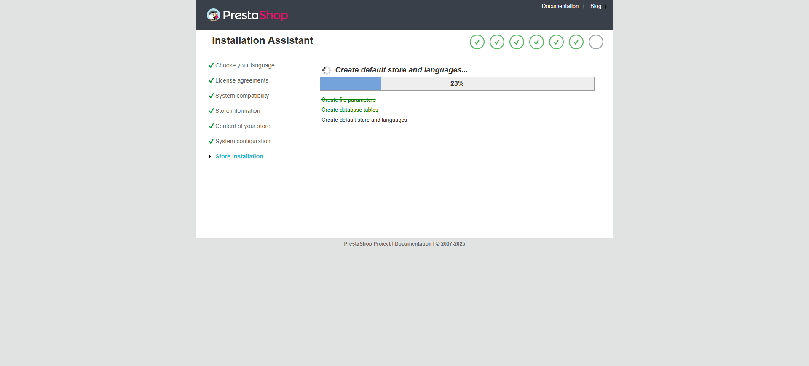
Task: Click checkmark beside "Choose your language"
Action: [x=211, y=65]
